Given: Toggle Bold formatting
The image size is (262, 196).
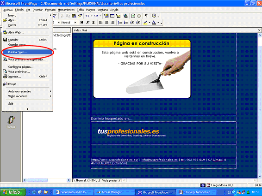Looking at the screenshot, I should [81, 22].
